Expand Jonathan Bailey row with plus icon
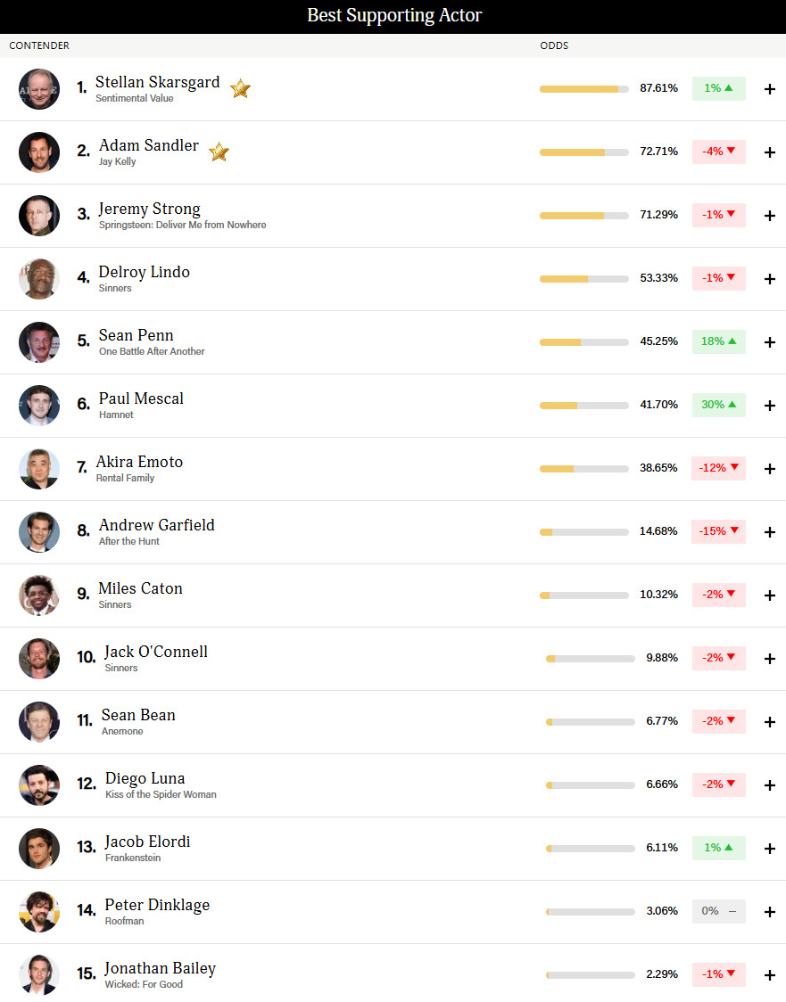The width and height of the screenshot is (786, 1002). pyautogui.click(x=770, y=975)
